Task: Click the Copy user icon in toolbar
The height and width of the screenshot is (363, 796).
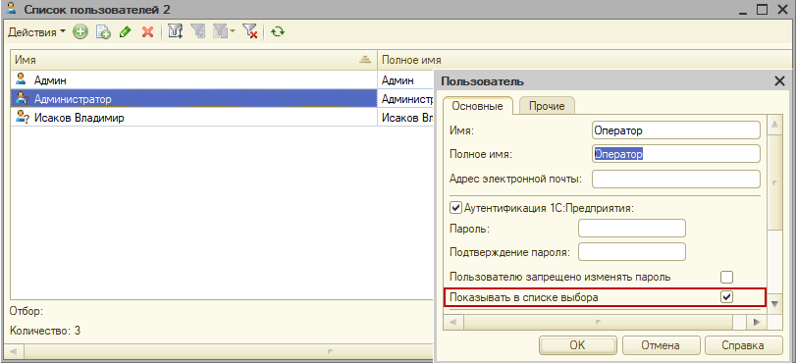Action: [104, 32]
